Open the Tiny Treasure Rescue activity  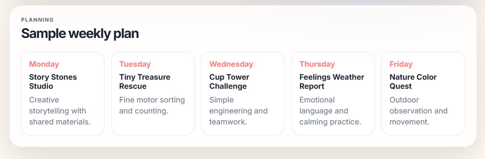click(x=145, y=82)
